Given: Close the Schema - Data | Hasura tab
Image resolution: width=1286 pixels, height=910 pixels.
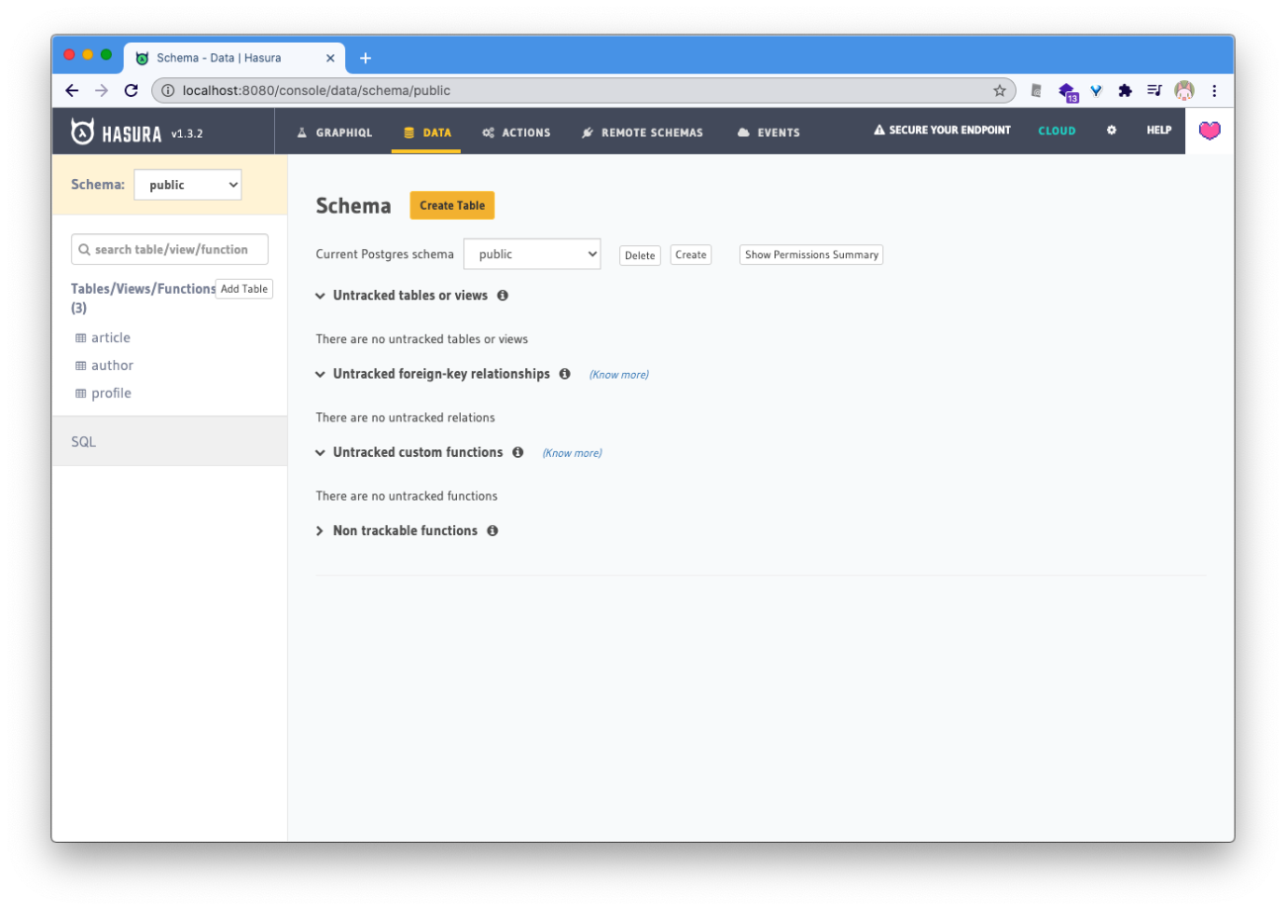Looking at the screenshot, I should [x=330, y=58].
